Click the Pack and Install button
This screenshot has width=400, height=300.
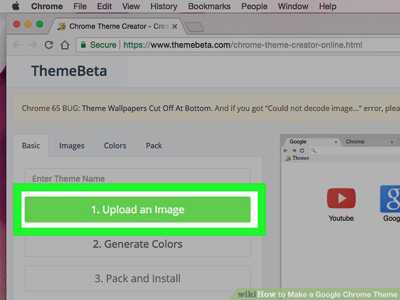point(137,279)
